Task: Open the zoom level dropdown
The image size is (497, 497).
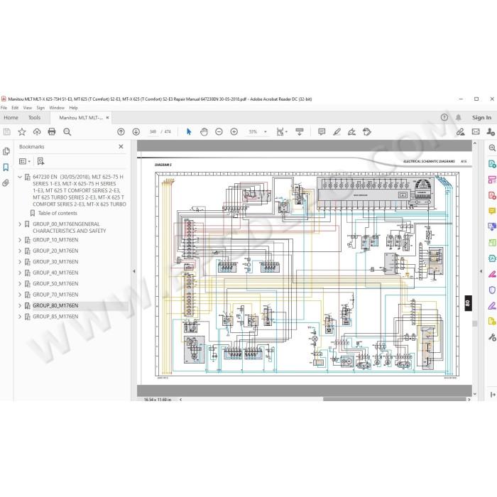Action: pyautogui.click(x=266, y=131)
